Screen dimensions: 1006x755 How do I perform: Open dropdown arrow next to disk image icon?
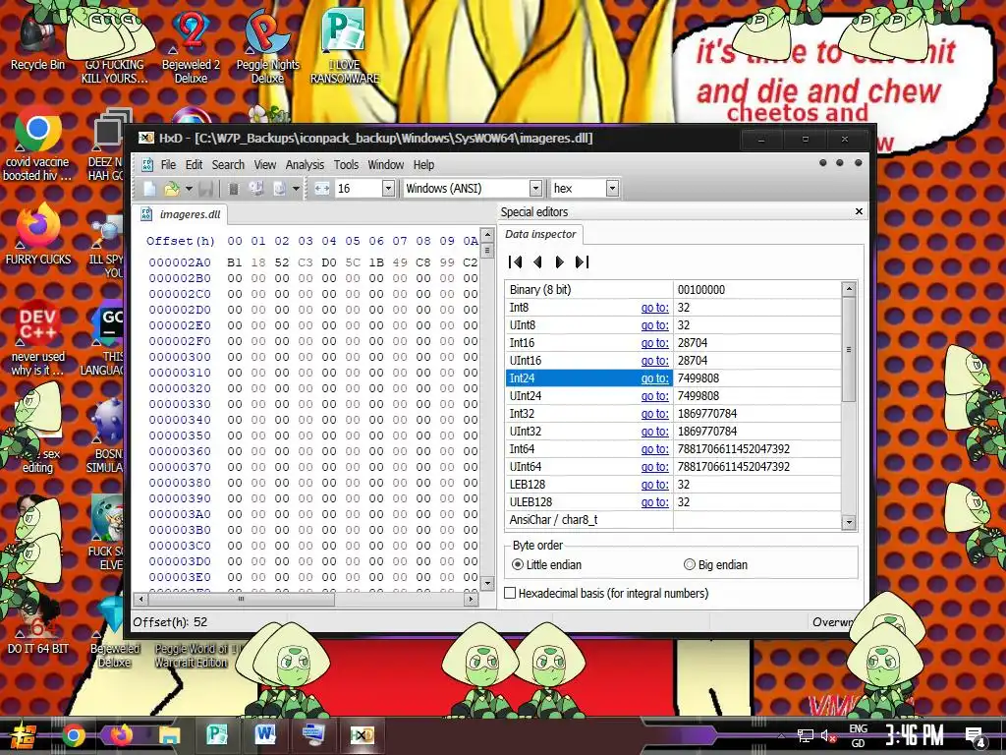(x=296, y=189)
